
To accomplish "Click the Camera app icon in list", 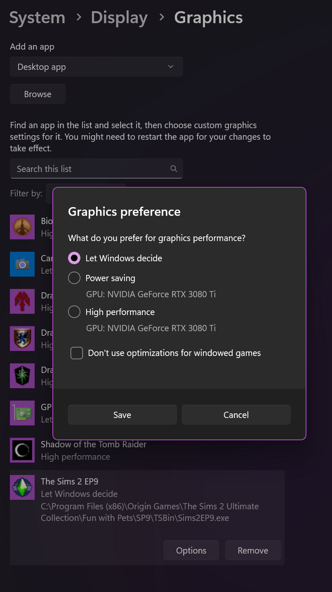I will click(x=22, y=264).
